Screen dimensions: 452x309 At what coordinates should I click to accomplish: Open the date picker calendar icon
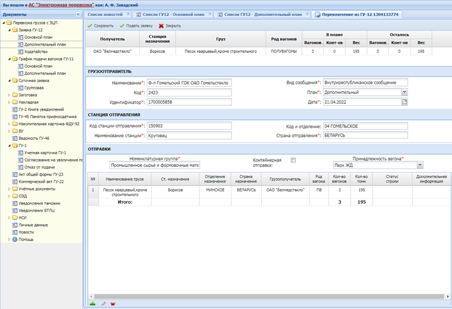click(x=404, y=102)
